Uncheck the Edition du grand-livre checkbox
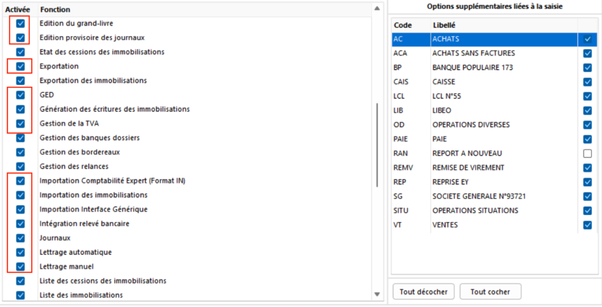Image resolution: width=602 pixels, height=307 pixels. click(x=20, y=23)
